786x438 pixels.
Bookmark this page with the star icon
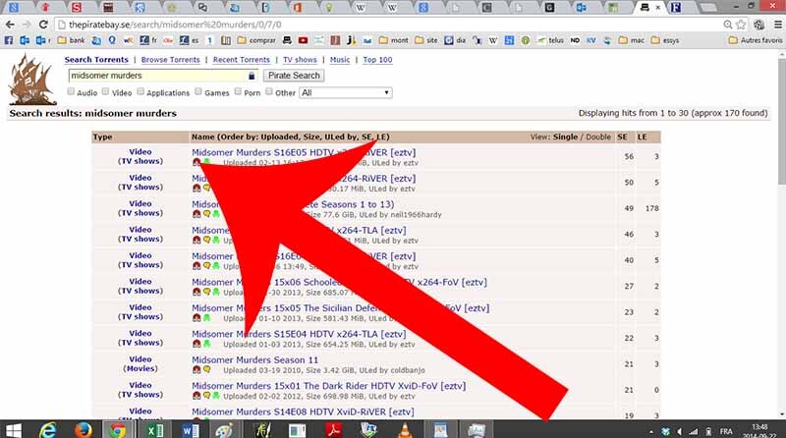[x=741, y=24]
